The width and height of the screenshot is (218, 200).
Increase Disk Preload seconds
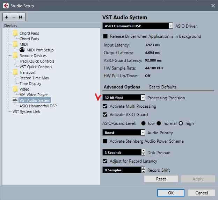pyautogui.click(x=143, y=151)
